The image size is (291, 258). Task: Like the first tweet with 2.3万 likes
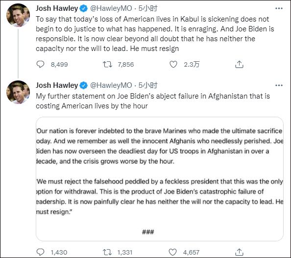(173, 64)
